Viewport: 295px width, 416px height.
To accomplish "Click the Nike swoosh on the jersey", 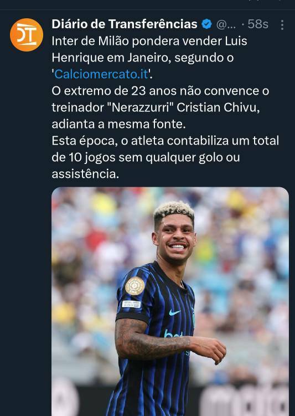I will pyautogui.click(x=174, y=312).
